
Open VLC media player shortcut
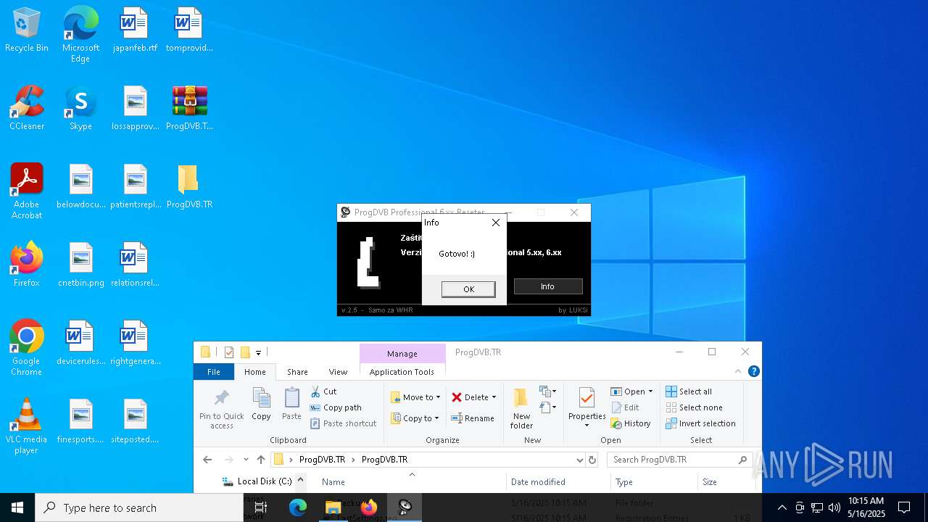point(27,426)
